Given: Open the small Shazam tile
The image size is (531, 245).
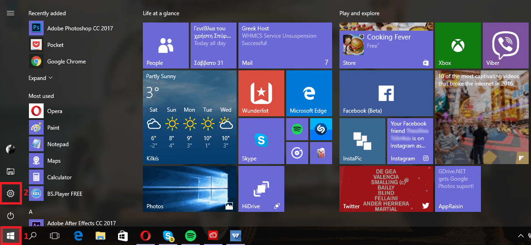Looking at the screenshot, I should coord(321,129).
